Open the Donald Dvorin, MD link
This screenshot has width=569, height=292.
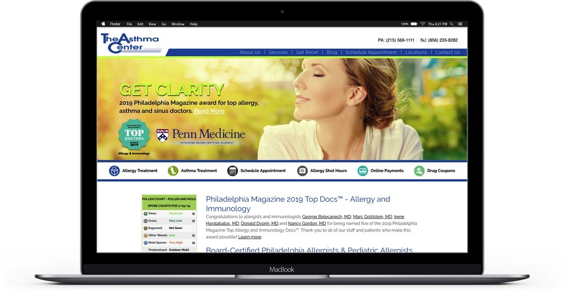tap(260, 223)
